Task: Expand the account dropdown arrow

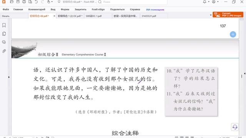Action: 218,2
